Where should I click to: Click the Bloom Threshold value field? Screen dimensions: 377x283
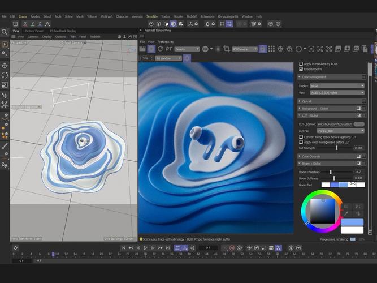358,172
